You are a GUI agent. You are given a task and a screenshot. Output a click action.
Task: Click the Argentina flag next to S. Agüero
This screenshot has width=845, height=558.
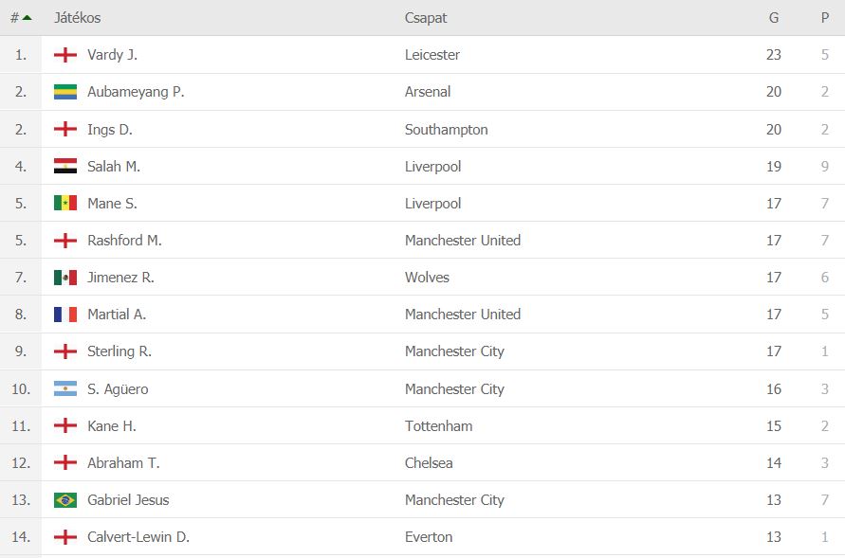(x=65, y=388)
